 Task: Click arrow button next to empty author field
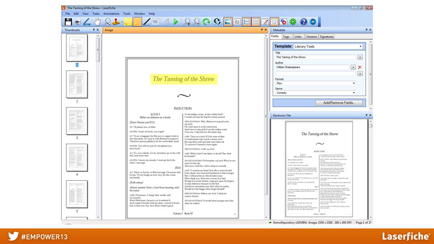pyautogui.click(x=360, y=74)
